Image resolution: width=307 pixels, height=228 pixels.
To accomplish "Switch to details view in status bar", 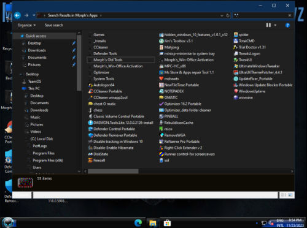I will pyautogui.click(x=284, y=195).
